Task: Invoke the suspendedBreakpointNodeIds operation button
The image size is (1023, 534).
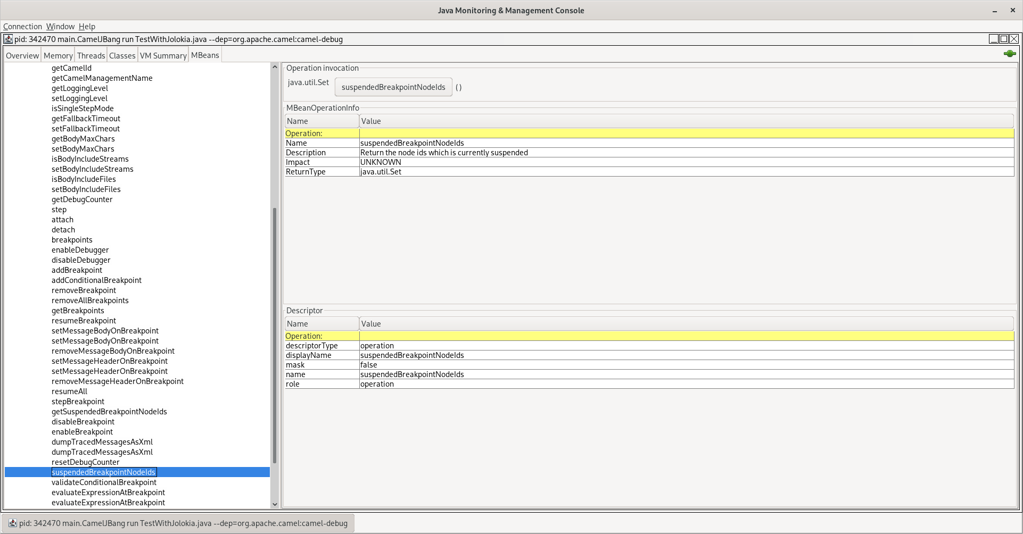Action: pos(393,87)
